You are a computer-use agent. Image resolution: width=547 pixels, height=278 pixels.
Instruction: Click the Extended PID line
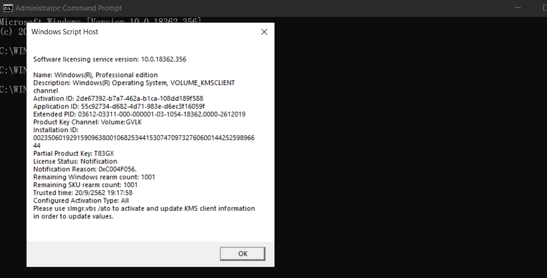139,114
